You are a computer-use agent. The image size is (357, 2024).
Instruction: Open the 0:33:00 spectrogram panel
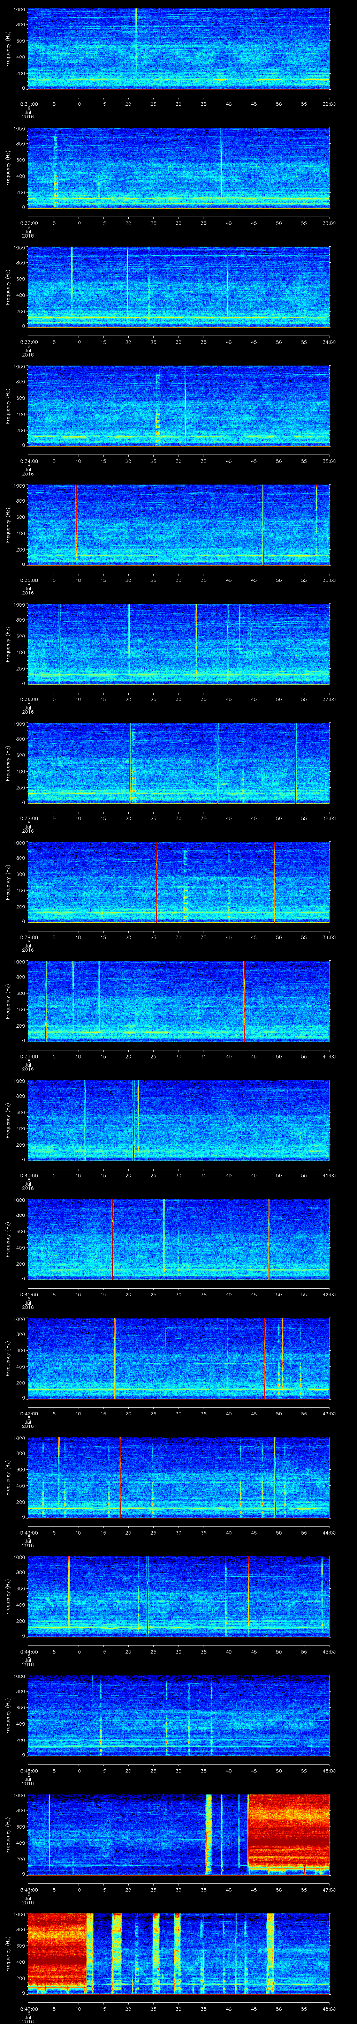tap(178, 286)
